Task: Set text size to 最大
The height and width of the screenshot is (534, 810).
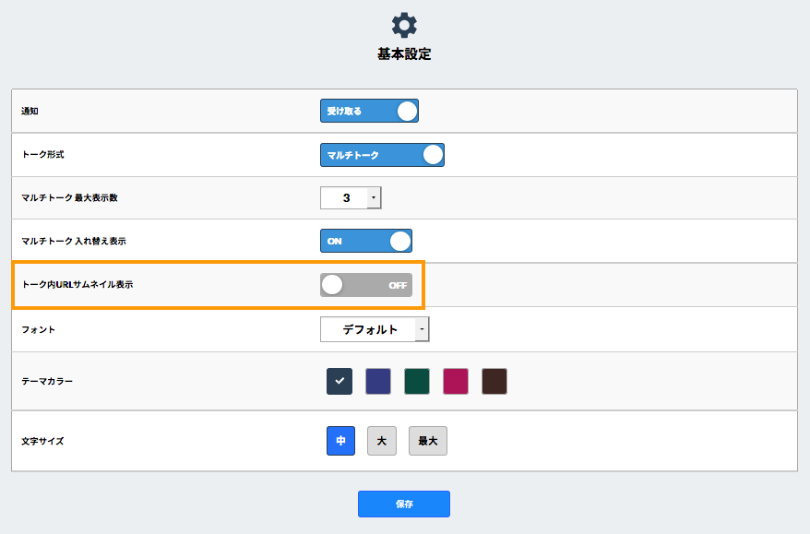Action: 427,441
